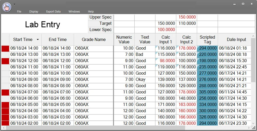Select the red row marker for 06/18/24 14:00
257x131 pixels.
coord(5,48)
